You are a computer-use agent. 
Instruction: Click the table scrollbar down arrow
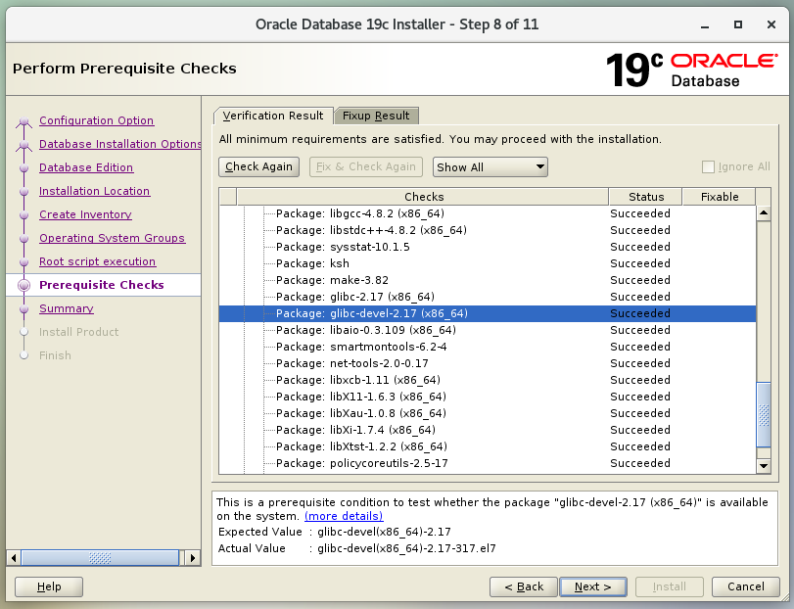(x=764, y=466)
